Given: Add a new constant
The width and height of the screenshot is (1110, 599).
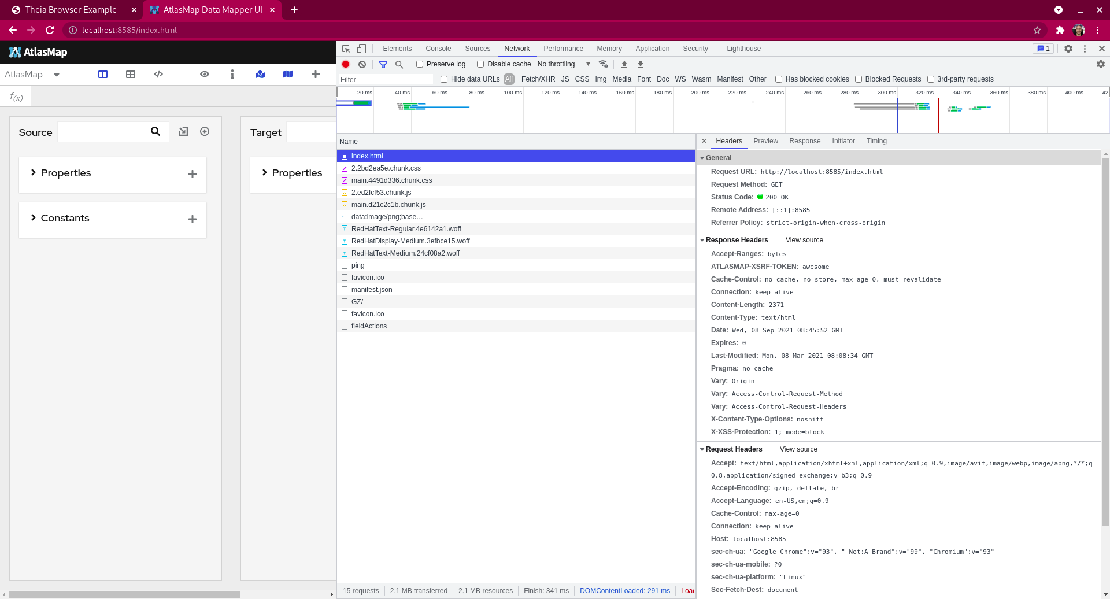Looking at the screenshot, I should click(x=192, y=219).
